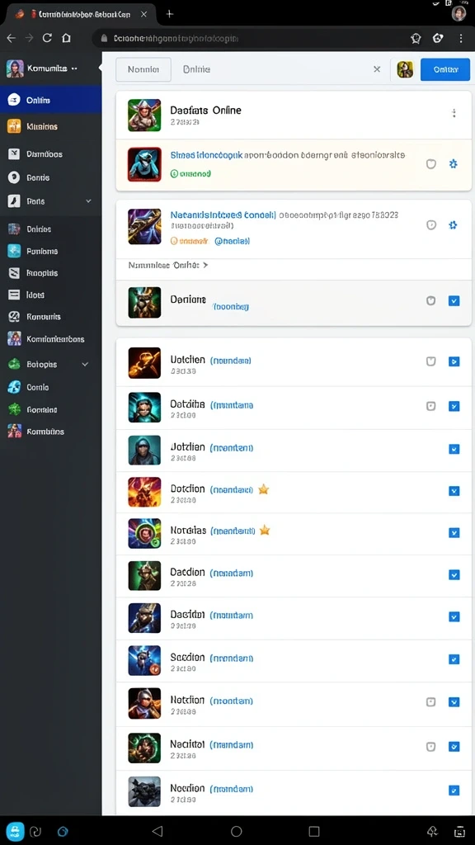This screenshot has height=845, width=475.
Task: Click the blue link beside Deniane
Action: 231,307
